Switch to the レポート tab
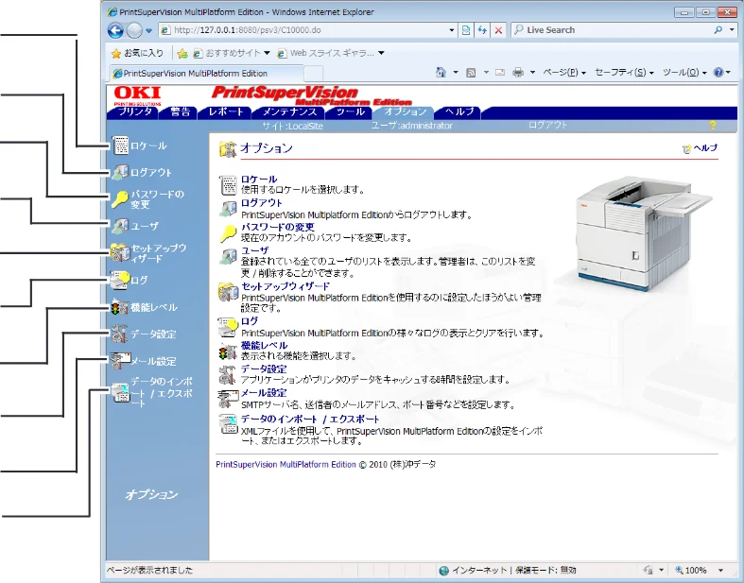This screenshot has width=744, height=583. [x=226, y=111]
